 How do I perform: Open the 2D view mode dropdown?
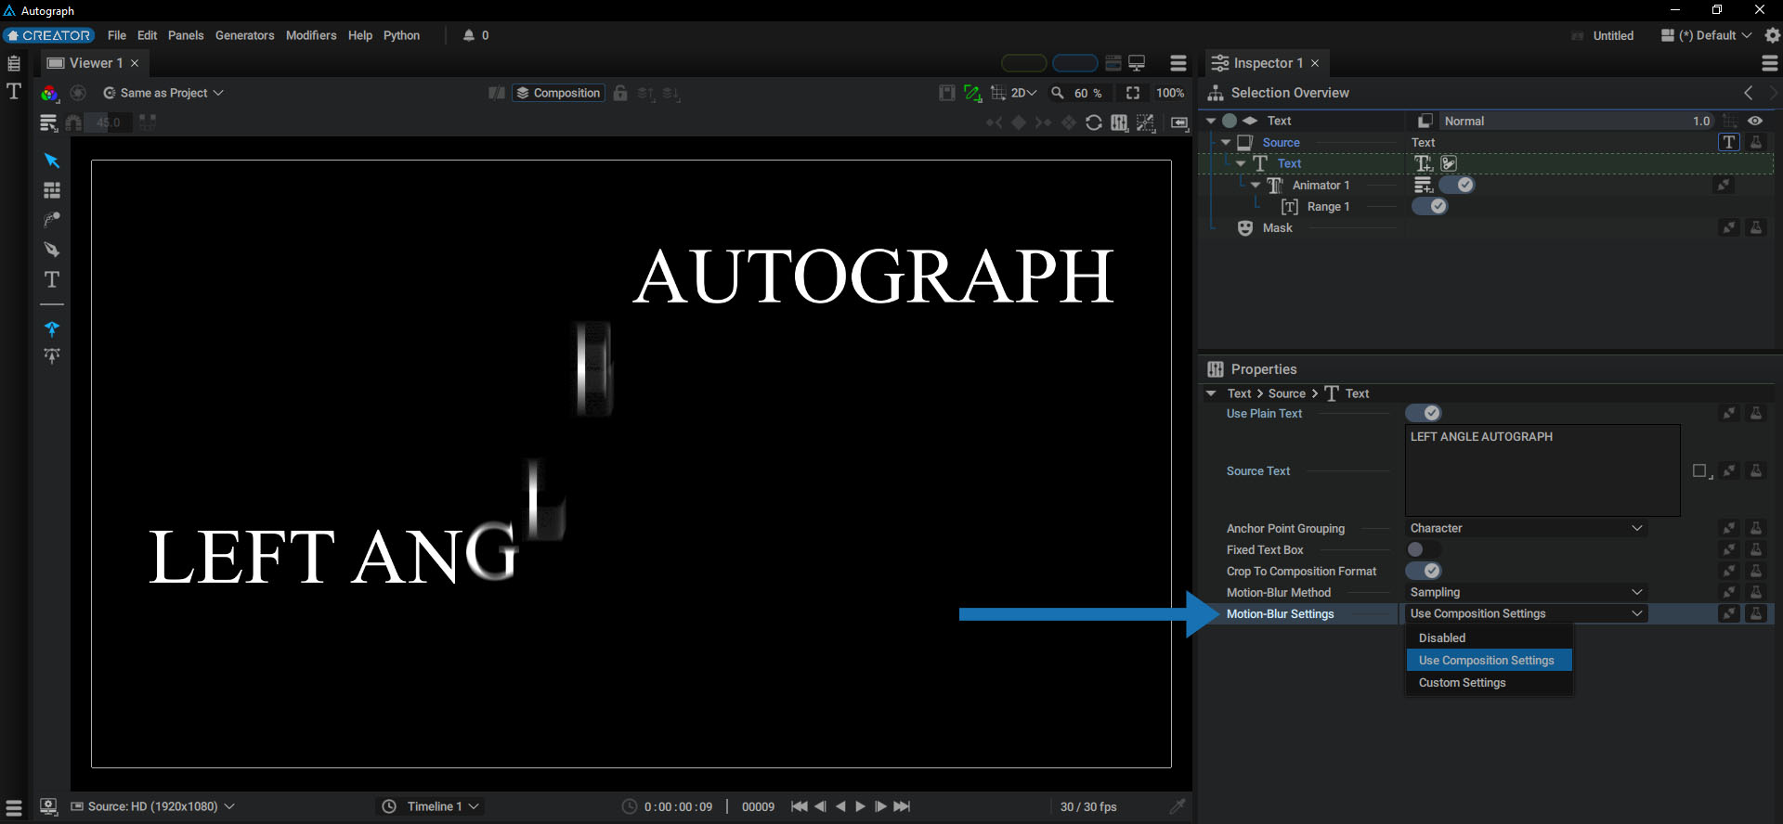[1023, 93]
